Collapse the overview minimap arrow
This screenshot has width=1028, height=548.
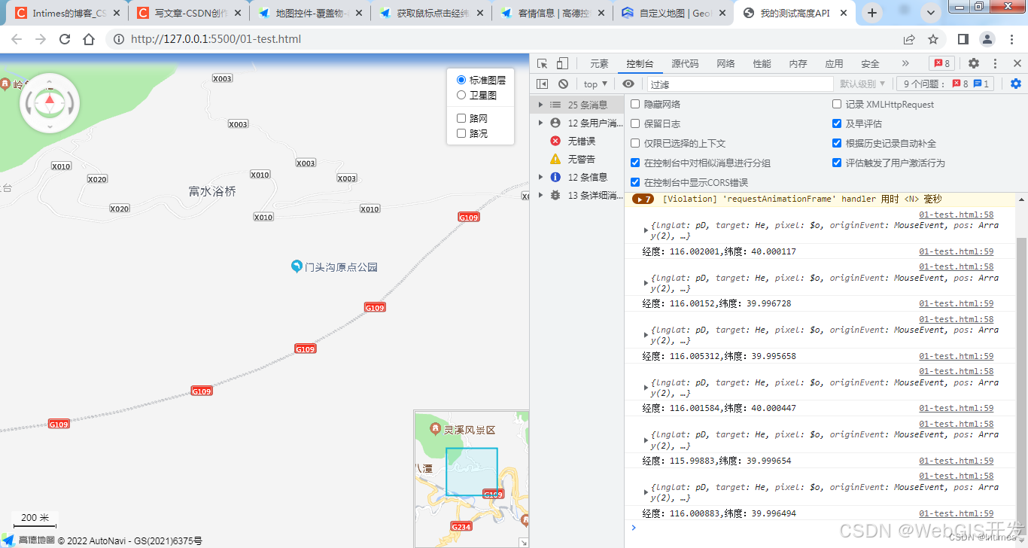(523, 542)
